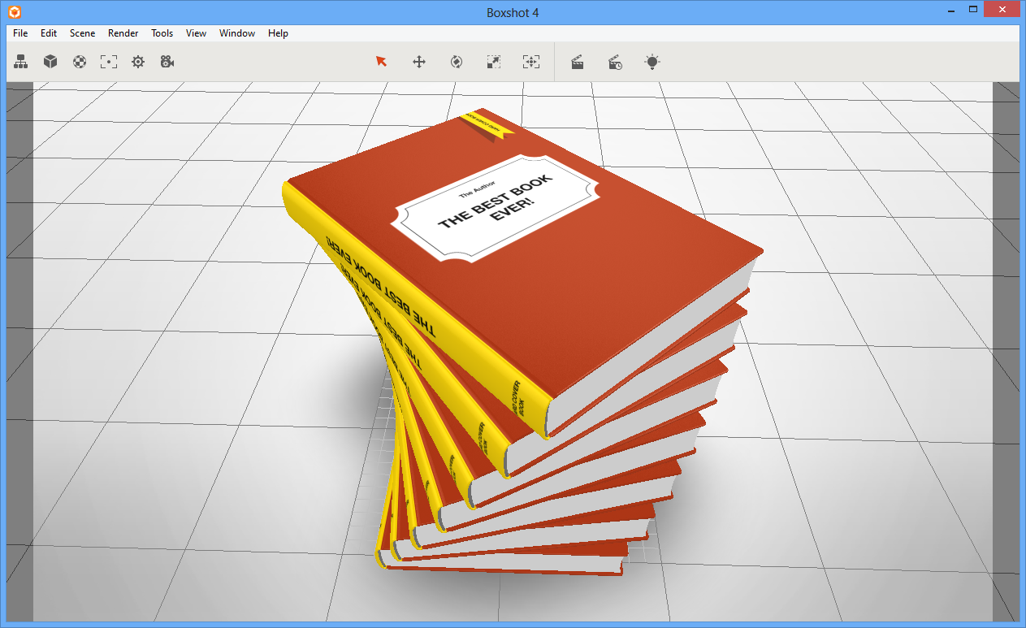Open the Scene menu

pos(82,33)
